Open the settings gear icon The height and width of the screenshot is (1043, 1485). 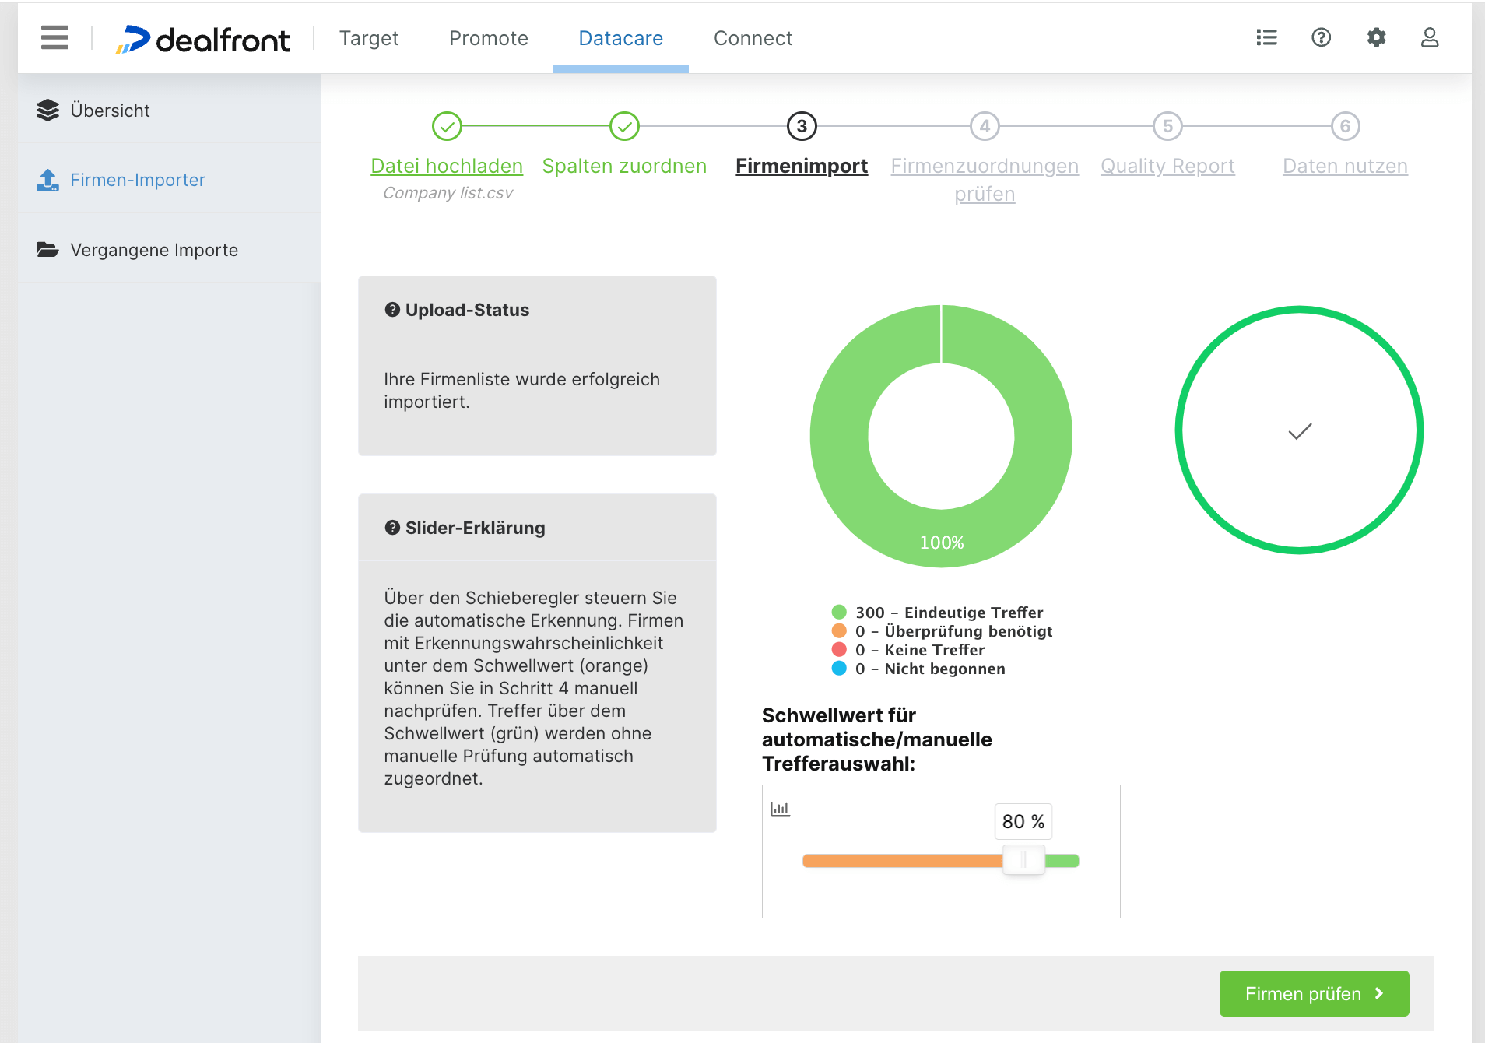(1376, 37)
